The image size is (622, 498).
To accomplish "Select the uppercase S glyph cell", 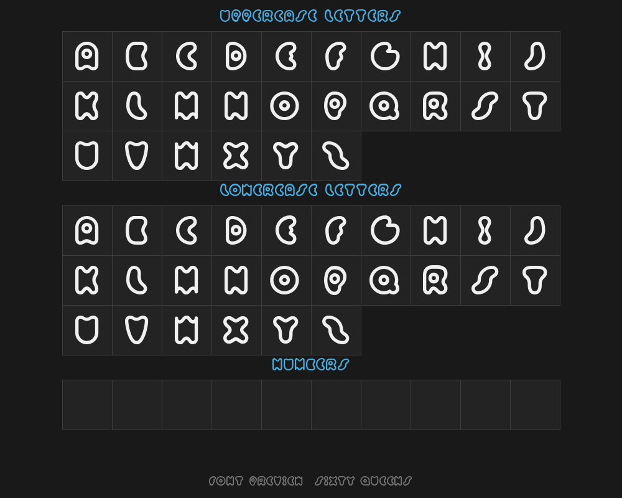I will pos(486,106).
